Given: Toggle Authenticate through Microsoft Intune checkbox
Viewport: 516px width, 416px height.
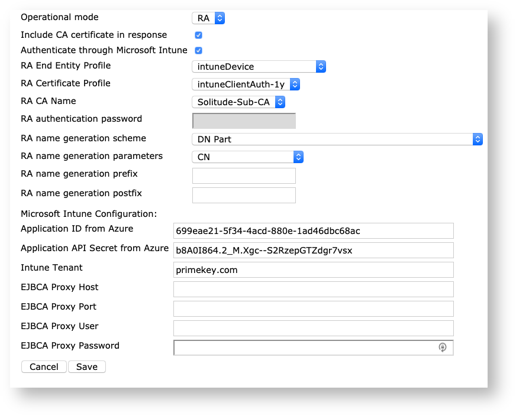Looking at the screenshot, I should click(199, 51).
